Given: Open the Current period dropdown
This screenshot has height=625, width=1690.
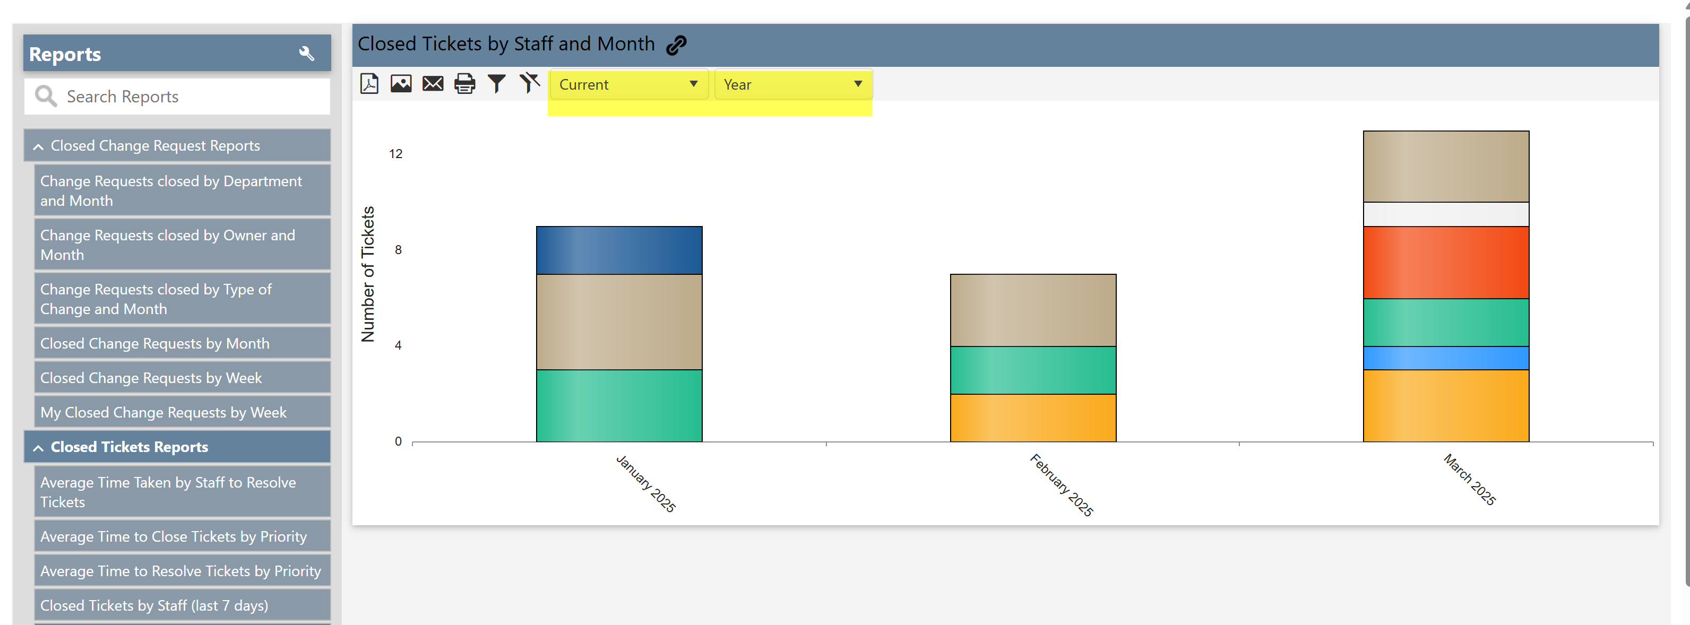Looking at the screenshot, I should point(628,84).
